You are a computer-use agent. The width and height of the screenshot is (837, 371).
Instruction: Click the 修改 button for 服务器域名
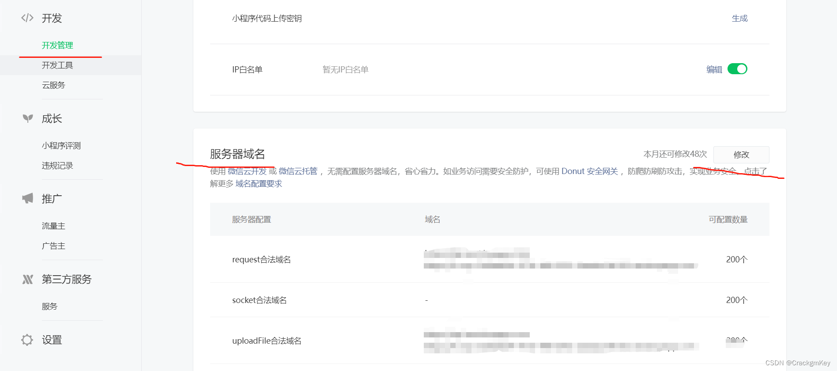[x=741, y=155]
